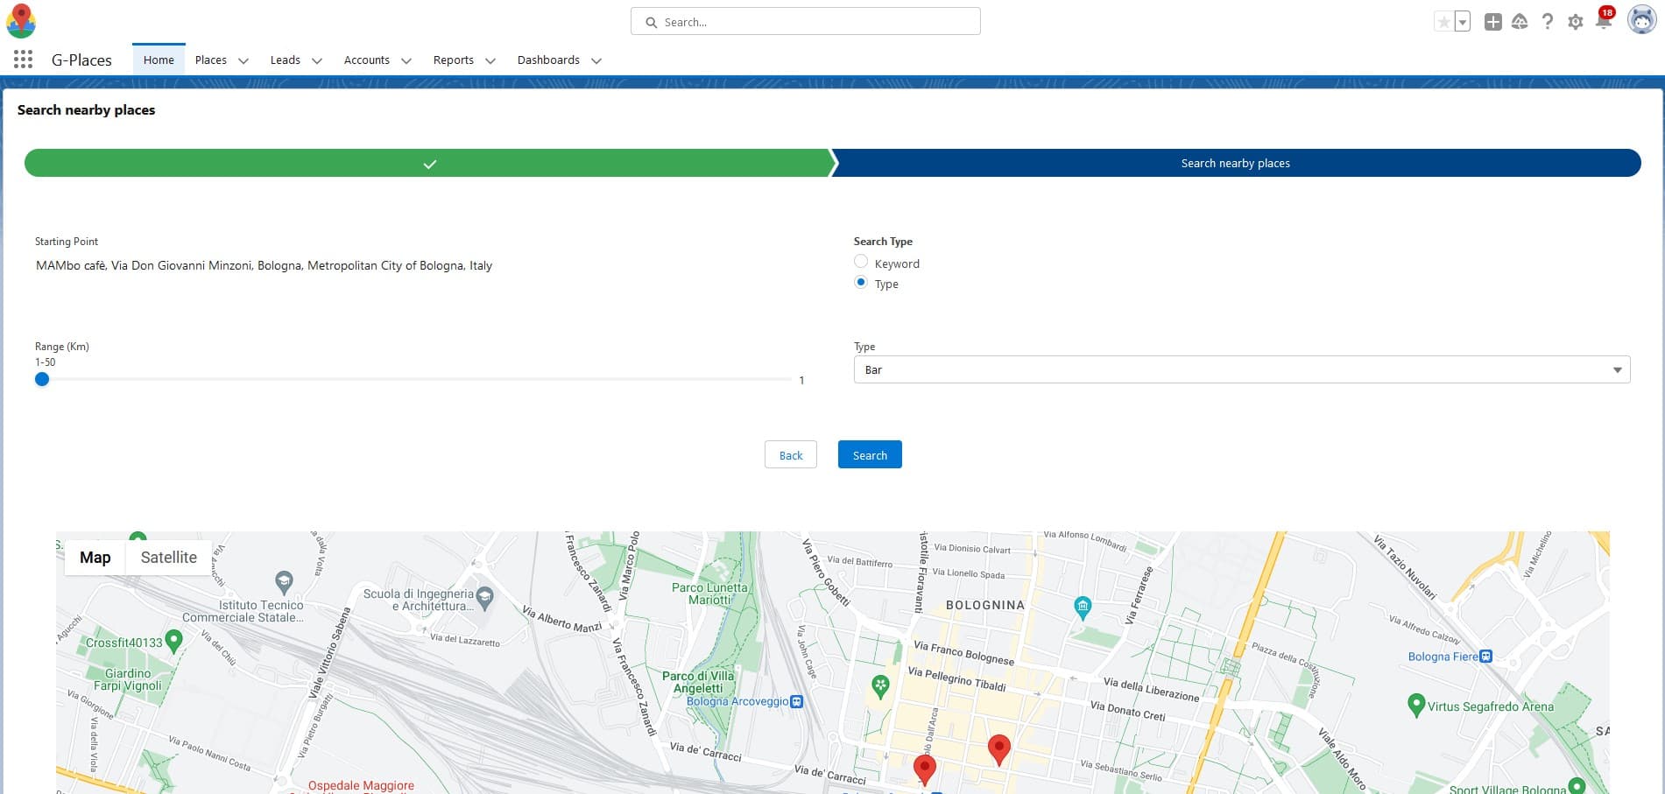This screenshot has height=794, width=1665.
Task: Click the G-Places app logo
Action: (x=21, y=21)
